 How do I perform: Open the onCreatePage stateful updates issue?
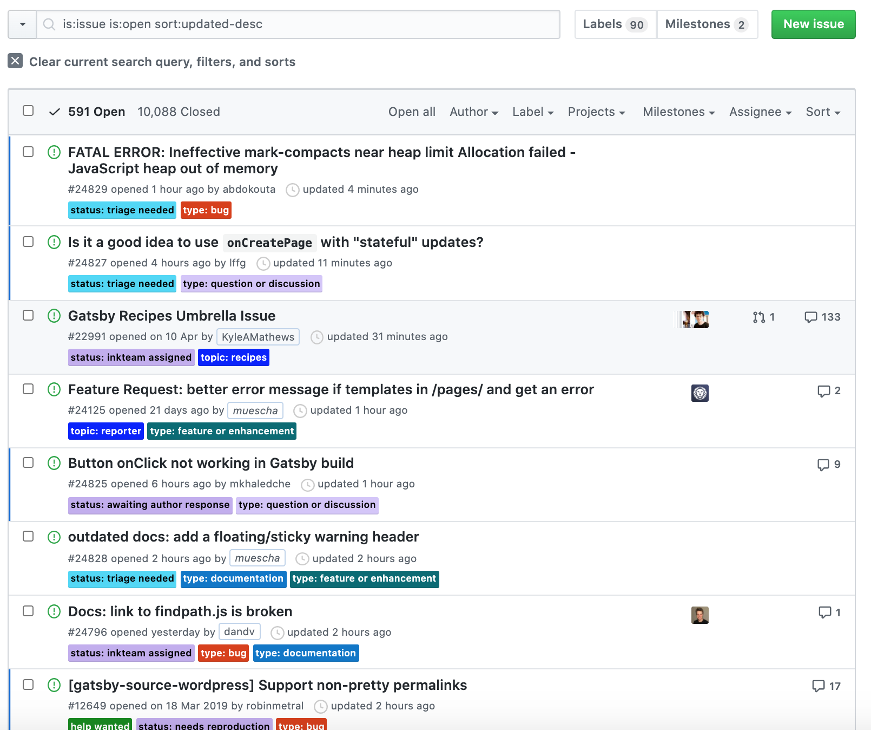(276, 242)
